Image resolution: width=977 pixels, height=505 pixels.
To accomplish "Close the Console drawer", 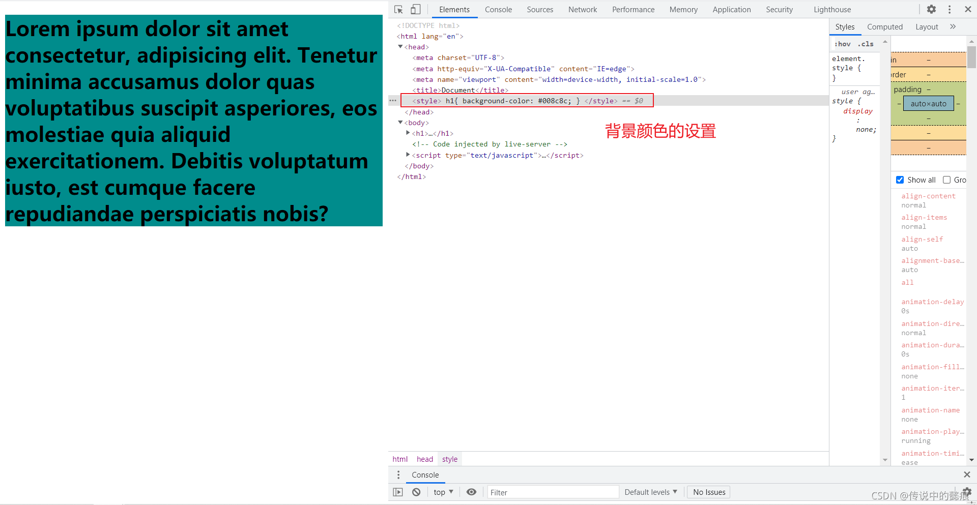I will (x=967, y=474).
